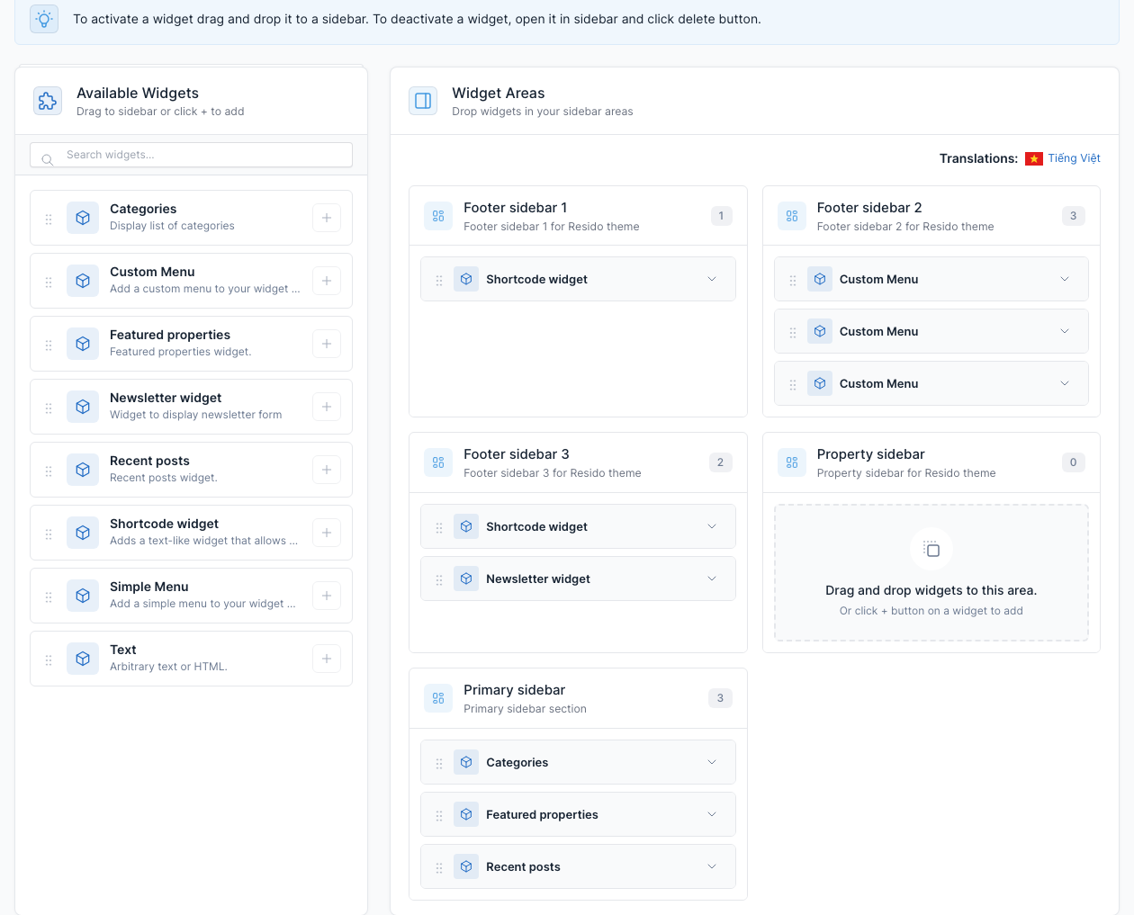Expand the last Custom Menu in Footer sidebar 2
The height and width of the screenshot is (915, 1134).
(x=1065, y=383)
